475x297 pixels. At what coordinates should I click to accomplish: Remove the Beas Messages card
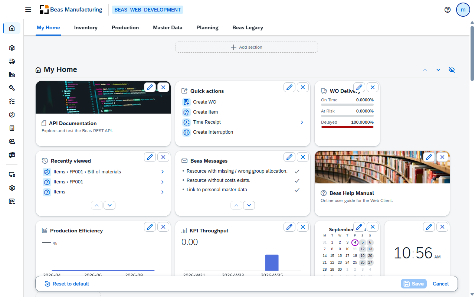[x=303, y=157]
